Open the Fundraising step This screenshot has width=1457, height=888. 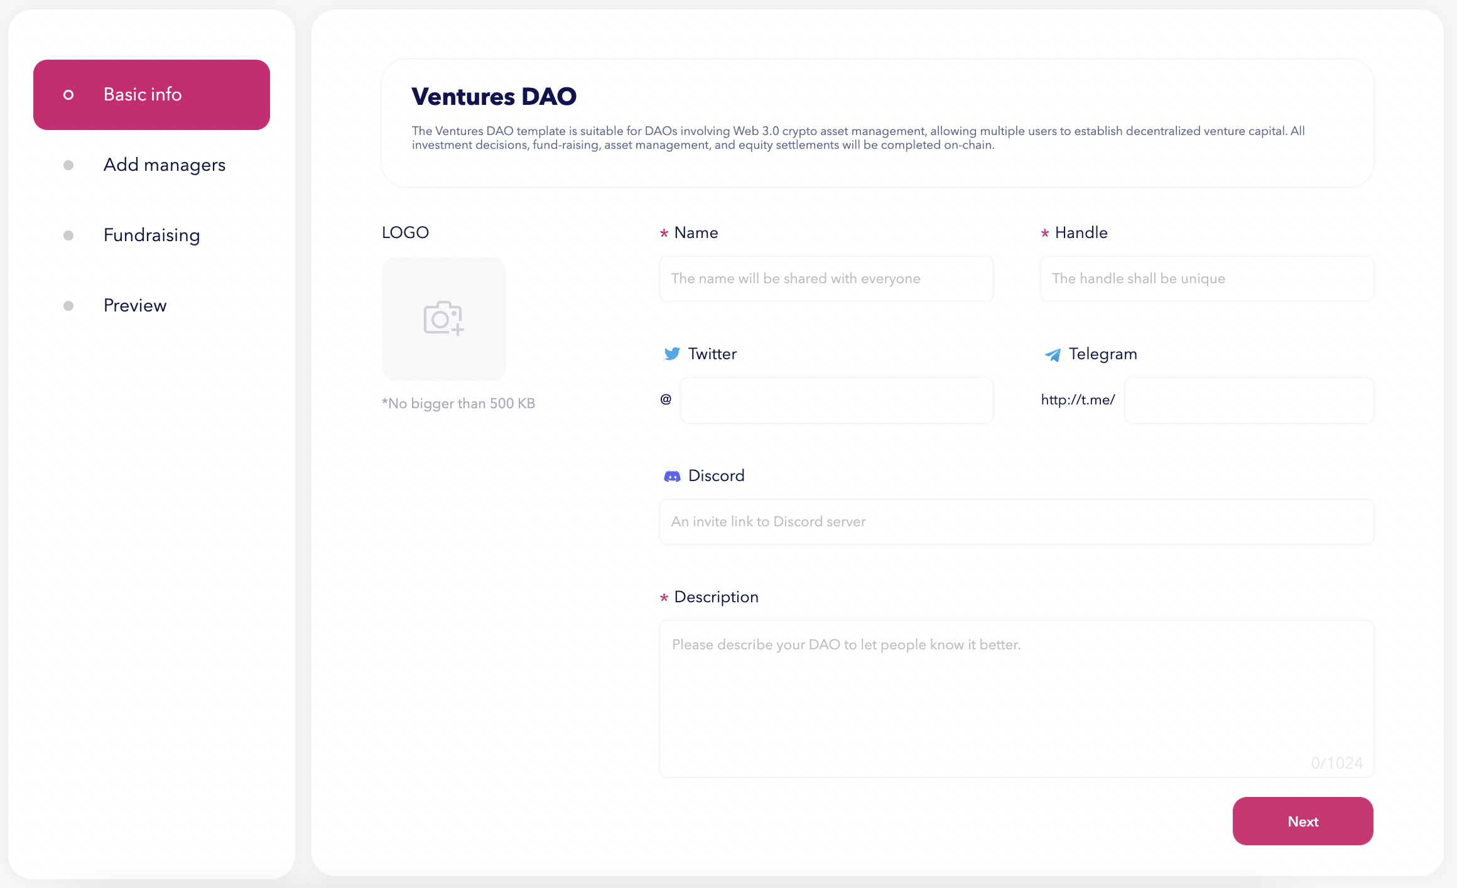pos(151,236)
